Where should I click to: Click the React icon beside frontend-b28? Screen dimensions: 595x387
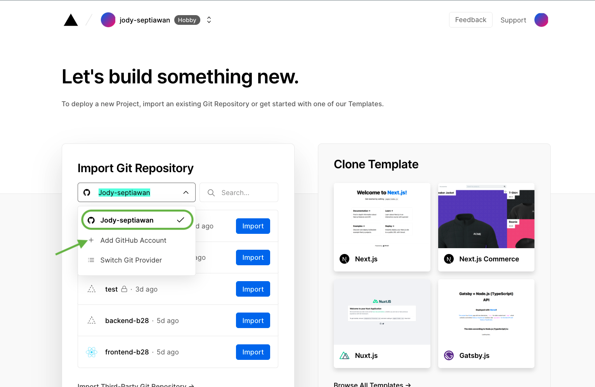coord(92,352)
